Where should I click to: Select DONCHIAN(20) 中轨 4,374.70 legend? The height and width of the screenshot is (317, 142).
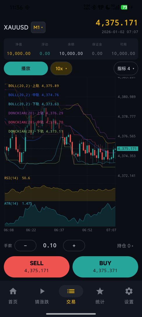tap(36, 122)
